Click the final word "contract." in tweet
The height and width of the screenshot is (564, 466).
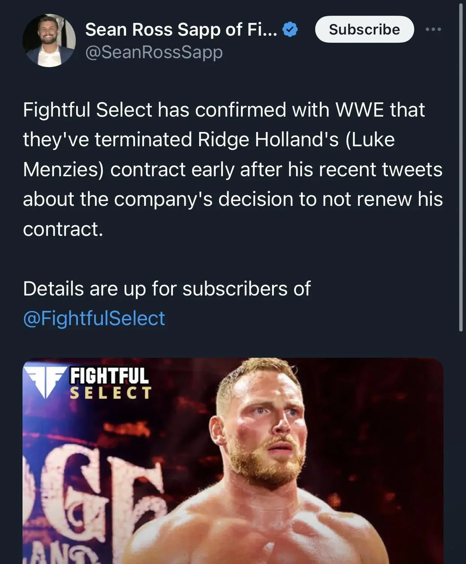click(63, 229)
